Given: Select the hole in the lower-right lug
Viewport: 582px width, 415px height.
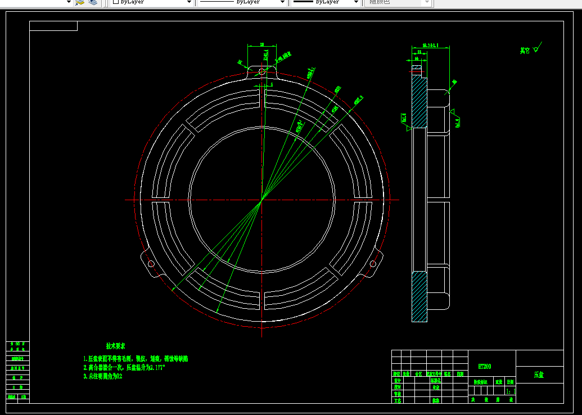Looking at the screenshot, I should pyautogui.click(x=373, y=264).
